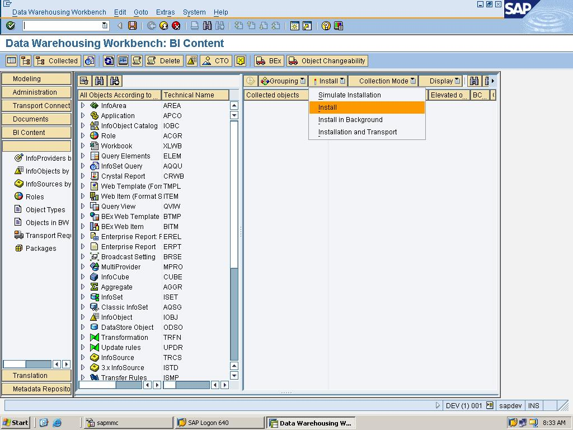Image resolution: width=573 pixels, height=430 pixels.
Task: Click the red Cancel icon
Action: coord(176,26)
